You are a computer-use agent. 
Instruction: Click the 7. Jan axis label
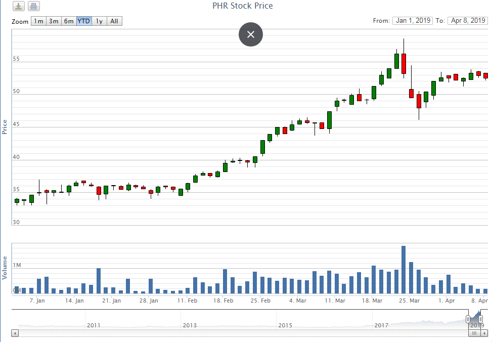click(x=37, y=301)
